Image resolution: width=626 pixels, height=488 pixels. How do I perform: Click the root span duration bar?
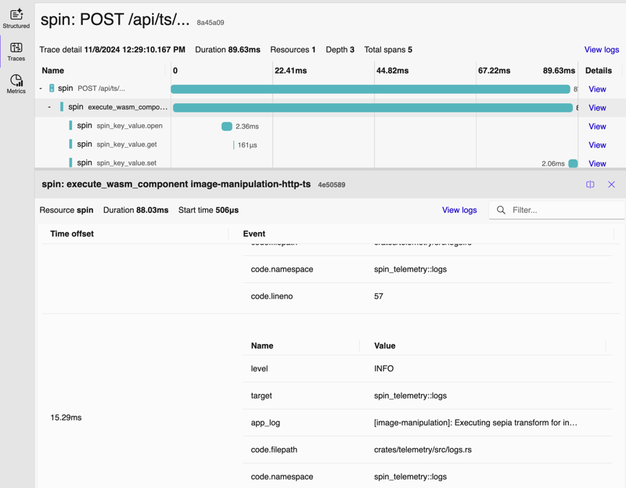(x=370, y=89)
